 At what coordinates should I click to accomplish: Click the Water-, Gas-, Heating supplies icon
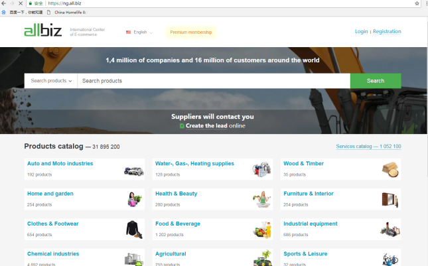coord(262,169)
